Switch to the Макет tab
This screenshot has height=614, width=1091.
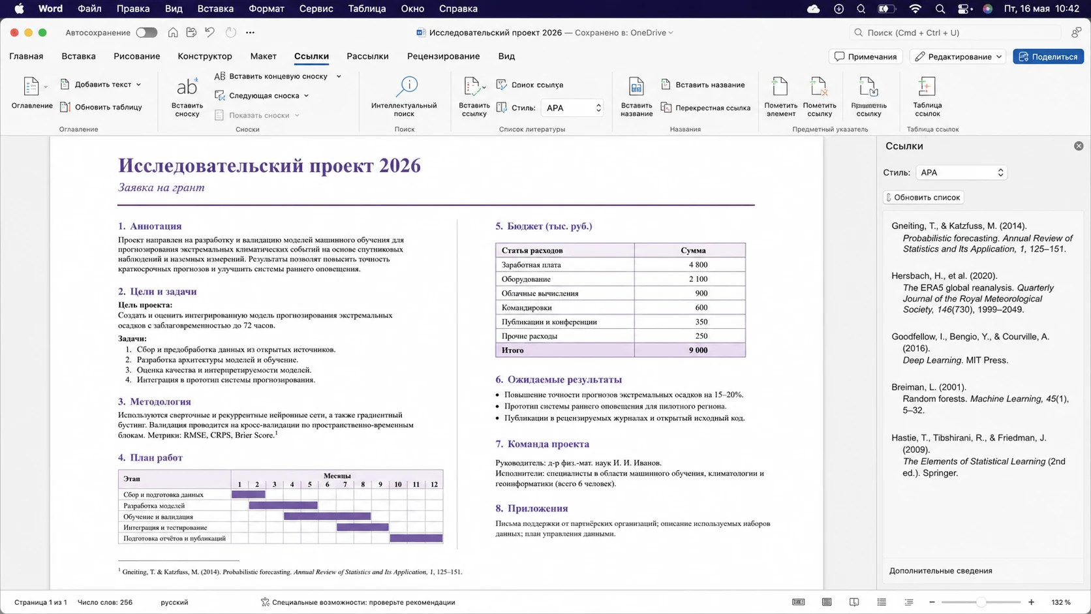tap(263, 56)
